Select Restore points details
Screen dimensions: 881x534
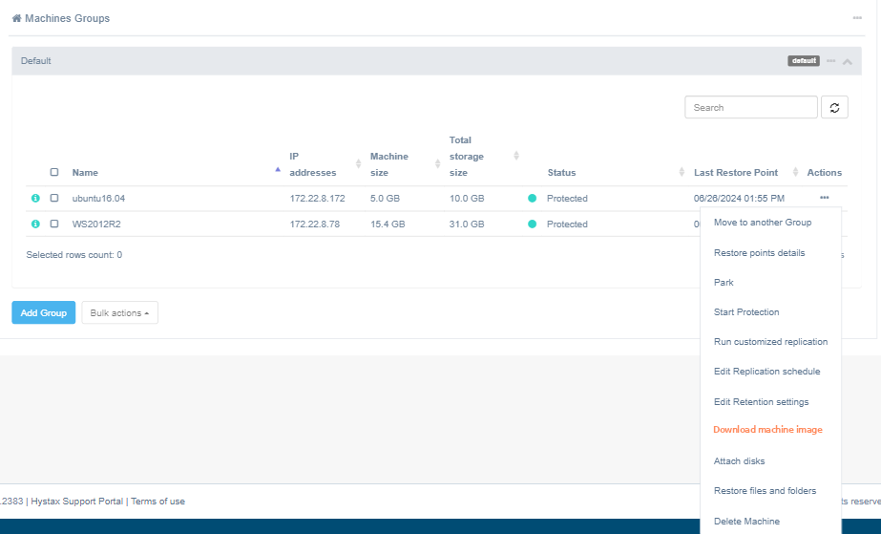coord(759,253)
